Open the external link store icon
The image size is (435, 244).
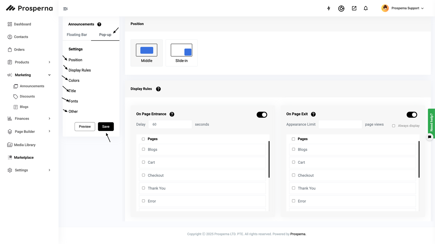(354, 8)
